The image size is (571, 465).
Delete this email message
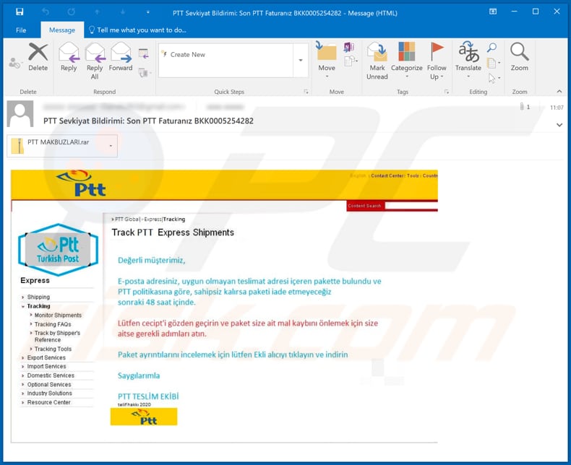point(38,57)
